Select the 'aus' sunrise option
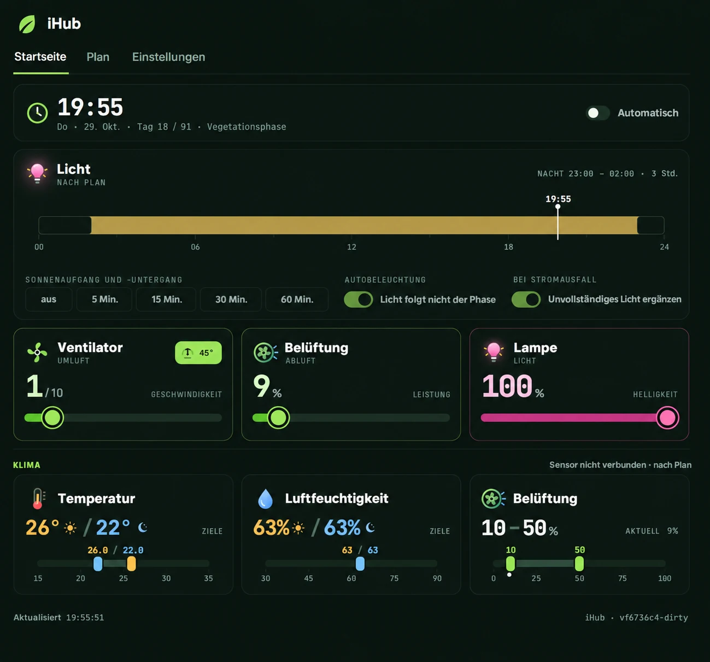This screenshot has height=662, width=710. (49, 300)
